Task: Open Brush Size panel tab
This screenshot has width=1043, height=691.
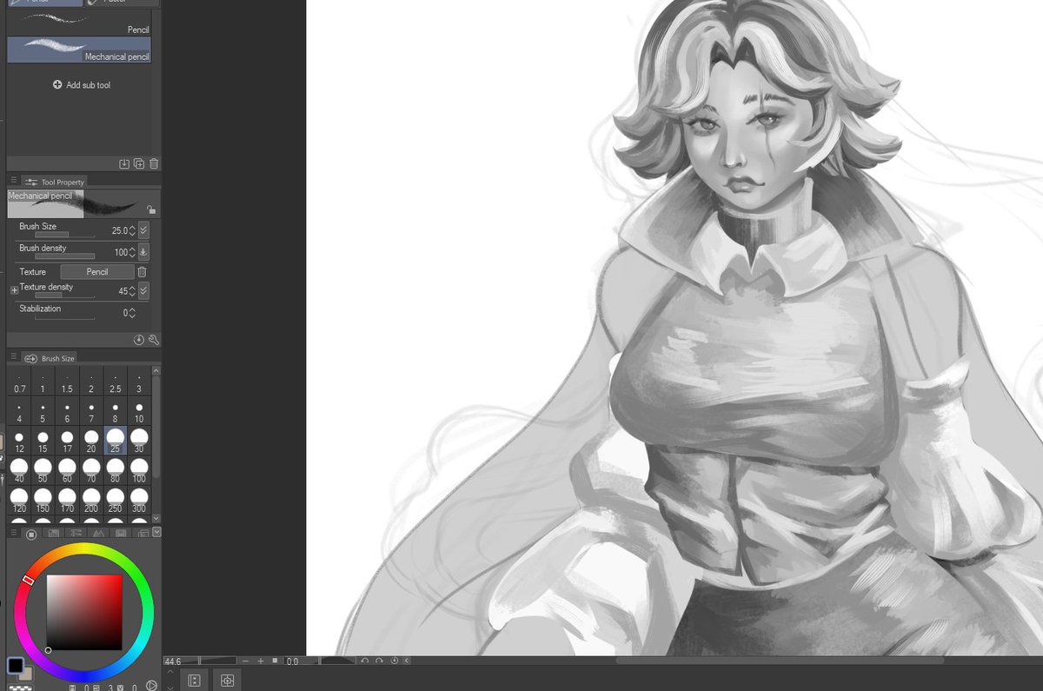Action: tap(50, 358)
